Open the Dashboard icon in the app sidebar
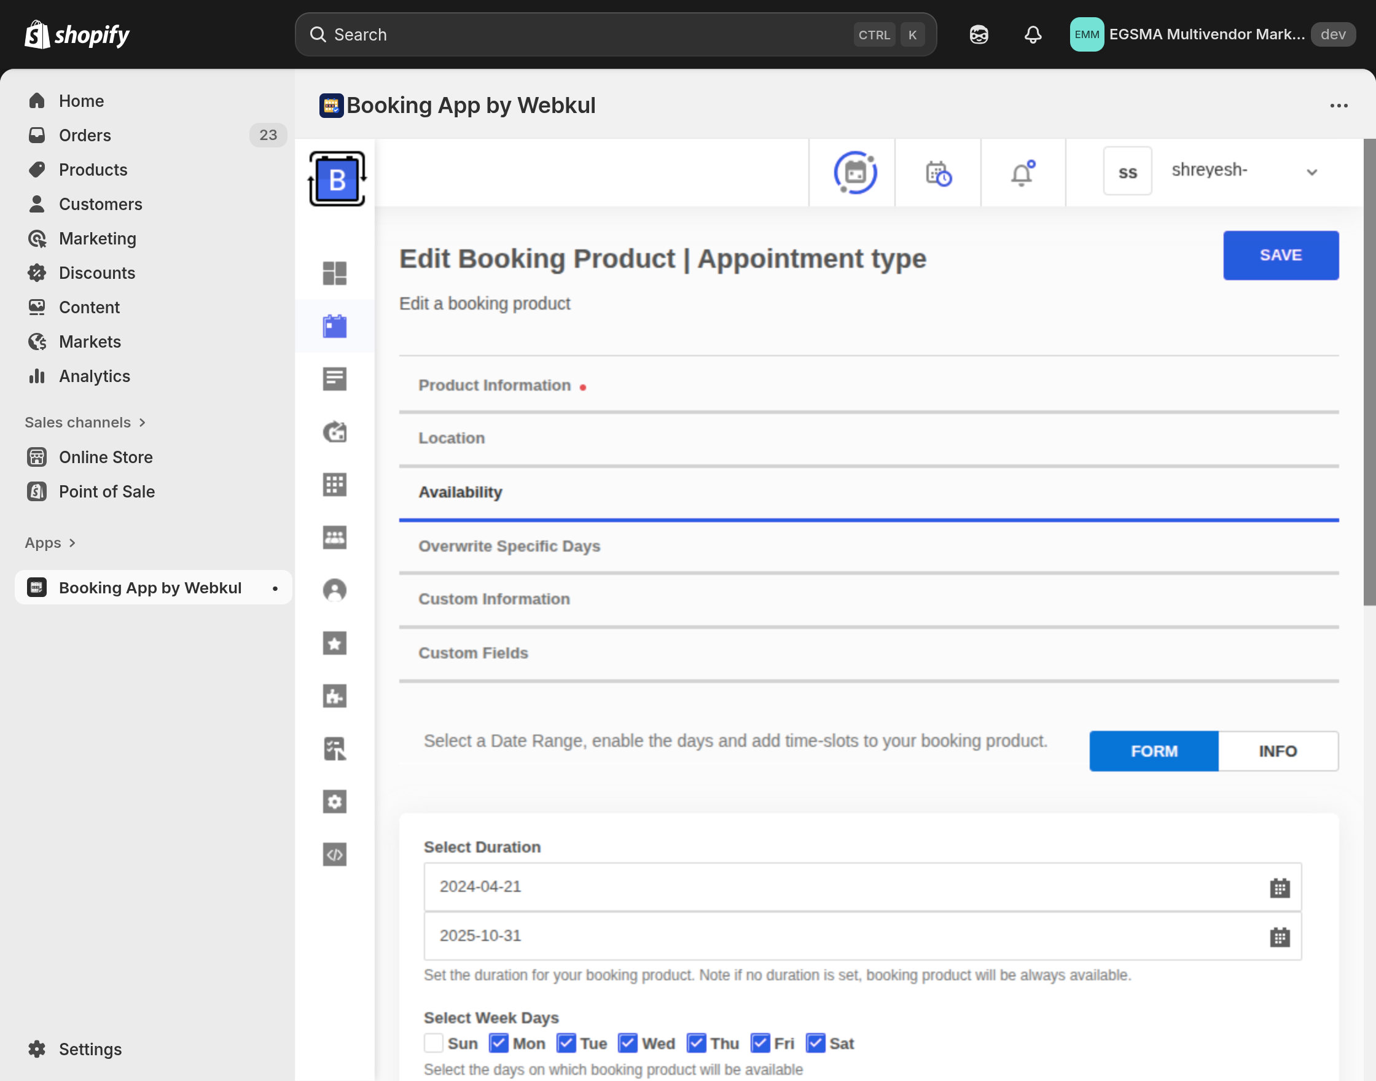This screenshot has width=1376, height=1081. tap(335, 273)
